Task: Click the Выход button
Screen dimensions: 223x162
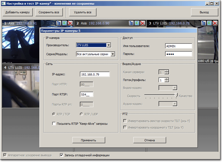Action: coord(204,12)
